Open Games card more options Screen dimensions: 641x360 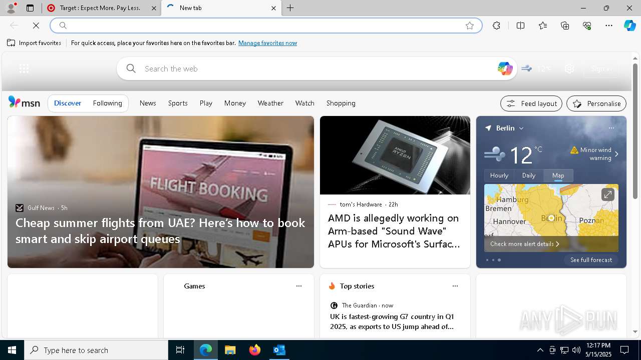coord(299,286)
